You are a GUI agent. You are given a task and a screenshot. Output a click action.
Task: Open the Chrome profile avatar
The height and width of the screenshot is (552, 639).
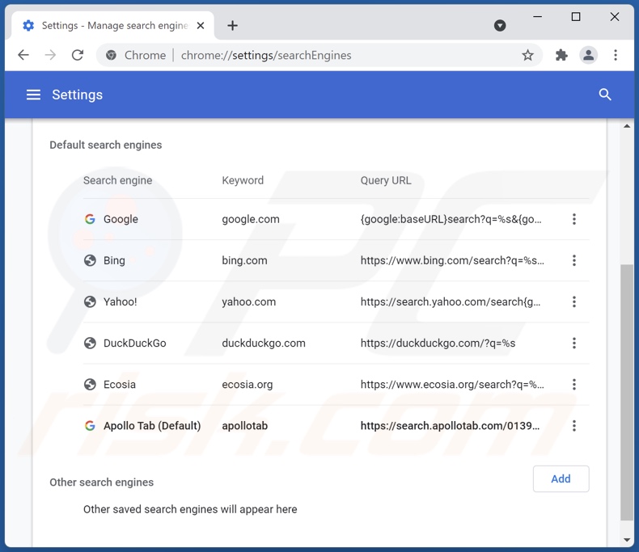pos(588,55)
